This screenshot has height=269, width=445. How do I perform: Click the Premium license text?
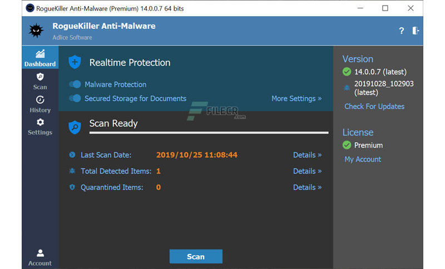coord(368,145)
